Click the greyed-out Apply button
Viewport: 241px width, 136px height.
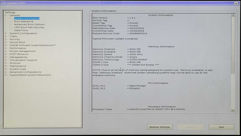coord(191,127)
